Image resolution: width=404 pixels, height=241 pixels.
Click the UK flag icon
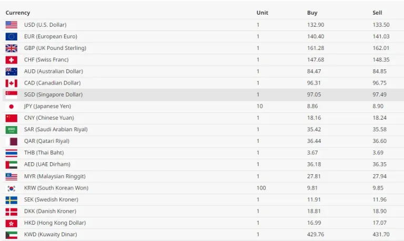point(12,48)
